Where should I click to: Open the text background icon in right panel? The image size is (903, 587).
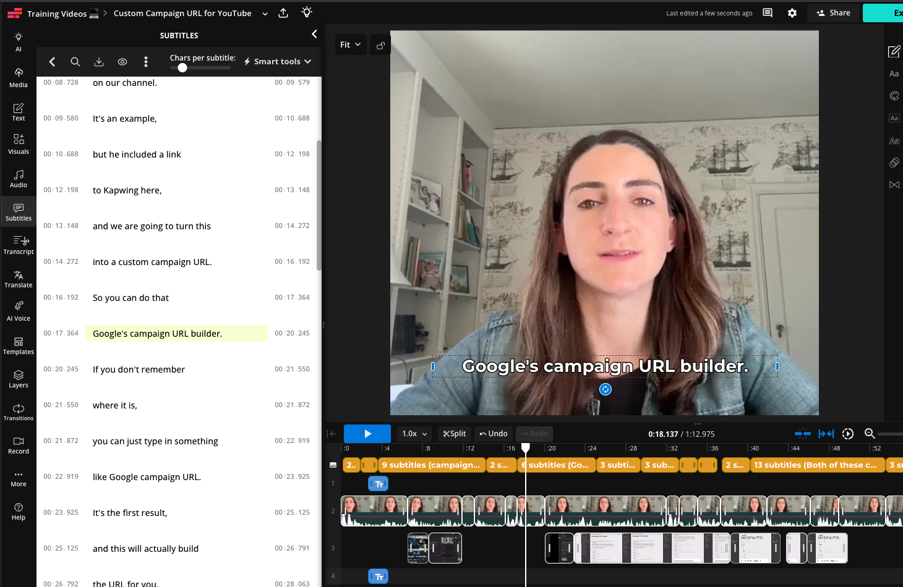point(894,118)
